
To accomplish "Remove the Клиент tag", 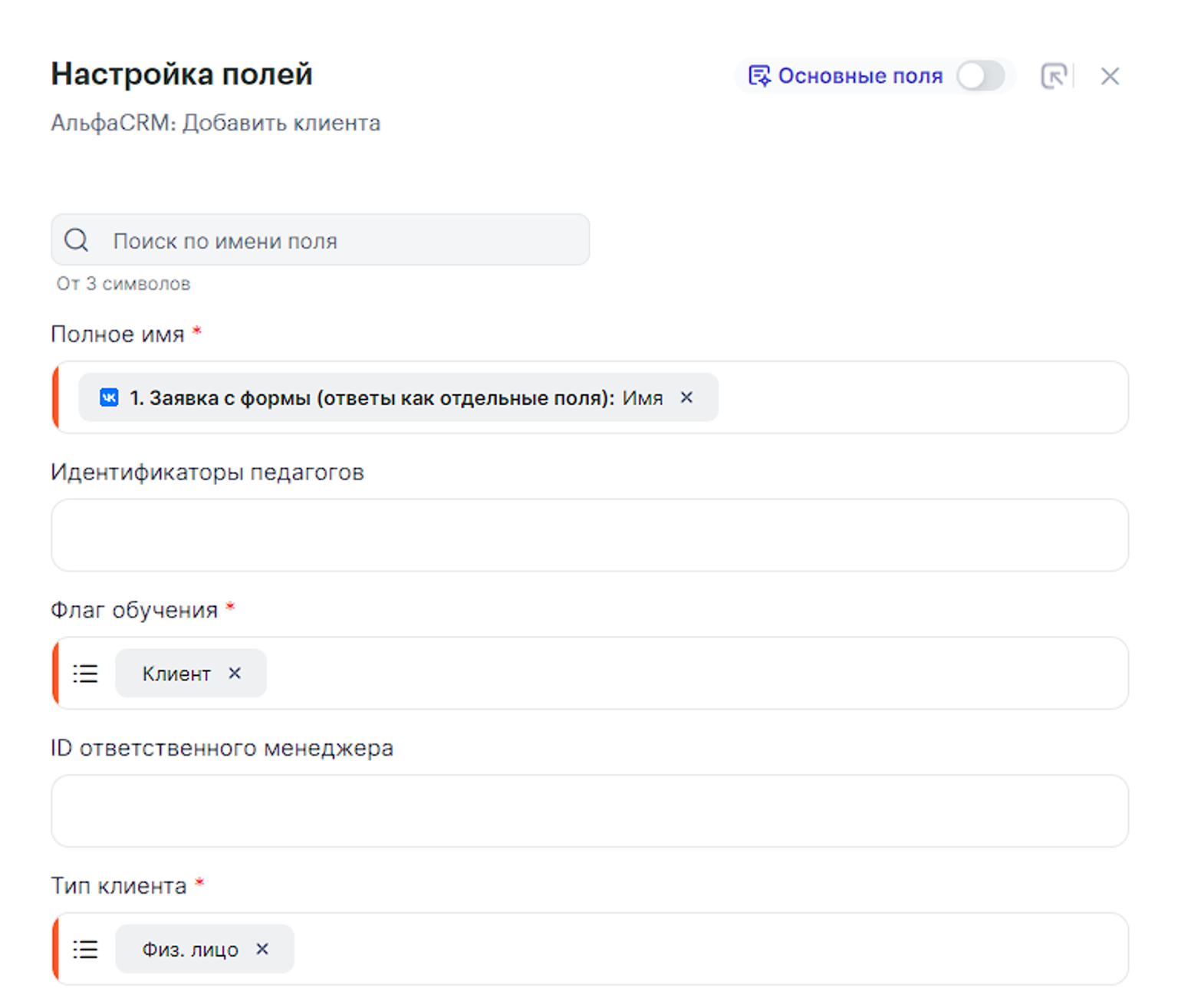I will point(235,673).
